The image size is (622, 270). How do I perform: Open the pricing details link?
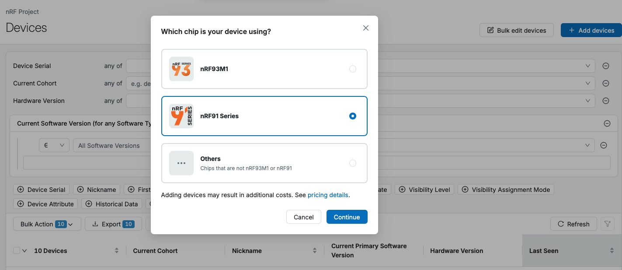[x=328, y=195]
